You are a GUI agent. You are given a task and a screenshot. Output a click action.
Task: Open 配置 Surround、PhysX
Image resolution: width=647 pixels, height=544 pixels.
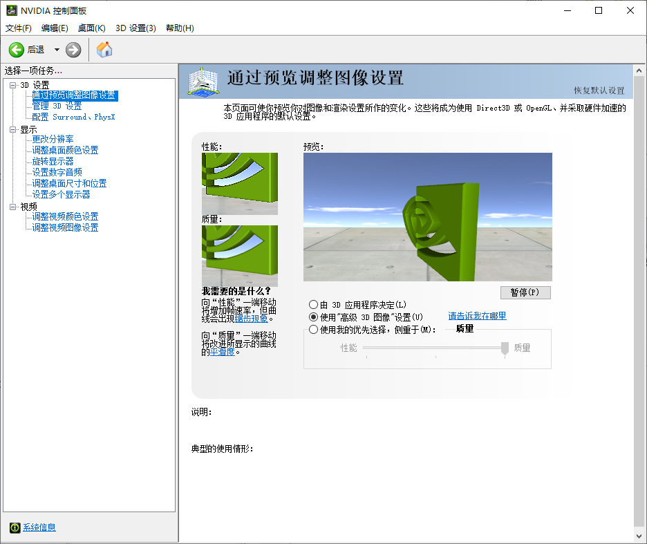[73, 118]
